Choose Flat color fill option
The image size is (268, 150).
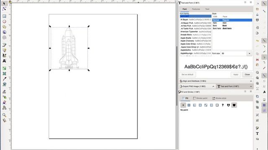click(189, 105)
